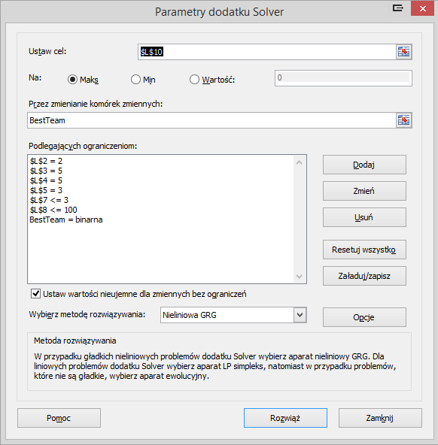Click the Wartość value input field
Screen dimensions: 438x445
[343, 78]
